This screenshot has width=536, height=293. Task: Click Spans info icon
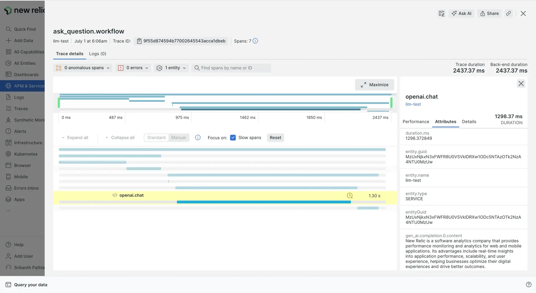tap(255, 41)
